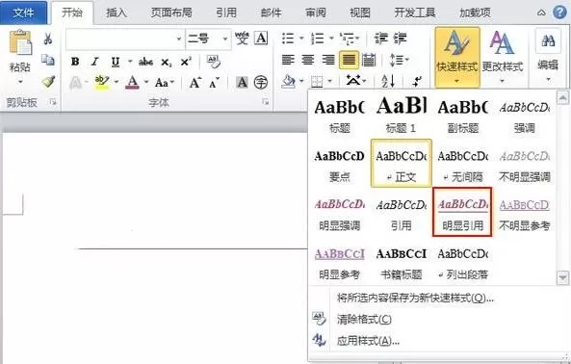
Task: Open the underline style dropdown arrow
Action: pyautogui.click(x=130, y=62)
